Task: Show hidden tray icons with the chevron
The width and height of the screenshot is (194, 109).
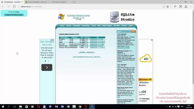Action: (167, 107)
